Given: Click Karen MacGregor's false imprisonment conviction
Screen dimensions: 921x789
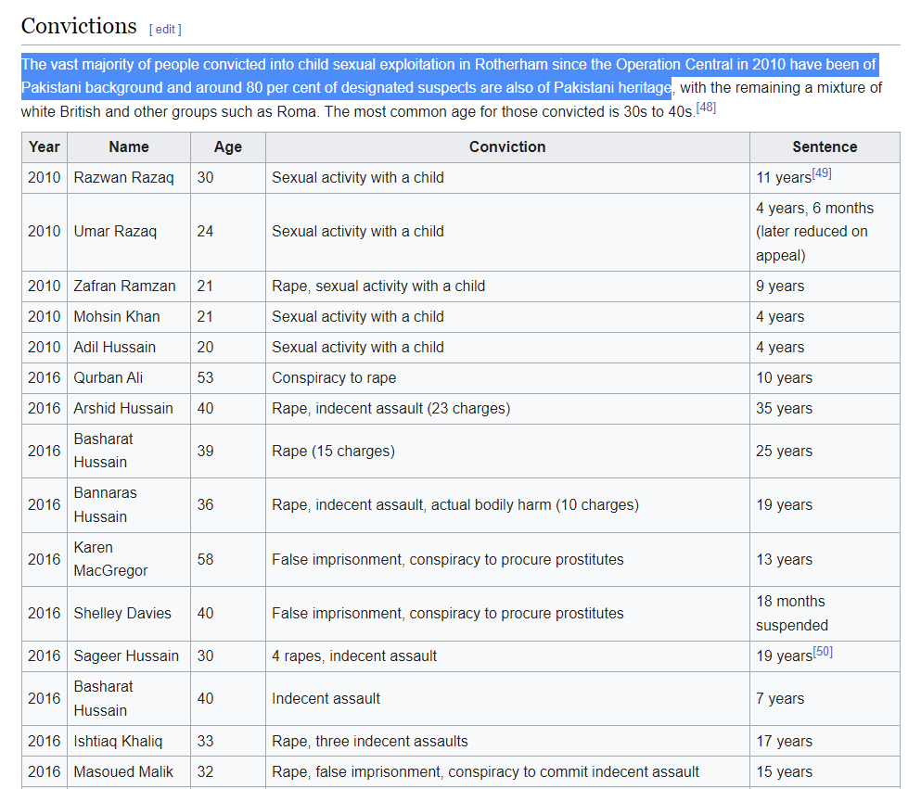Looking at the screenshot, I should [448, 559].
